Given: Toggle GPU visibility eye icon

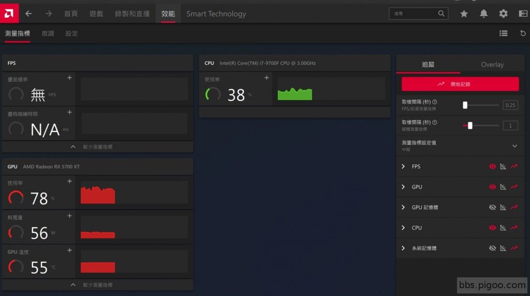Looking at the screenshot, I should click(x=493, y=187).
